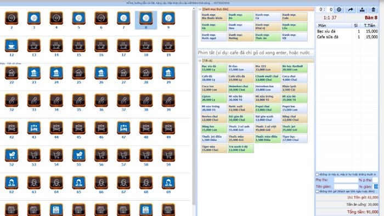Click the T.Tiền column header
This screenshot has height=216, width=384.
(x=369, y=25)
